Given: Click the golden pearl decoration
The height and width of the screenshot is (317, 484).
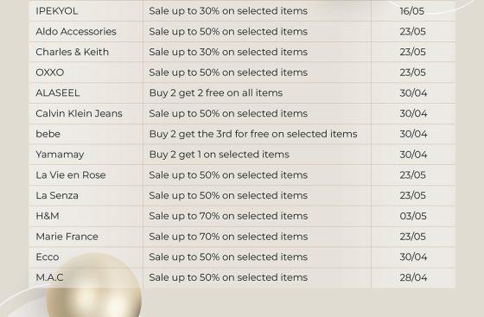Looking at the screenshot, I should pyautogui.click(x=94, y=285).
